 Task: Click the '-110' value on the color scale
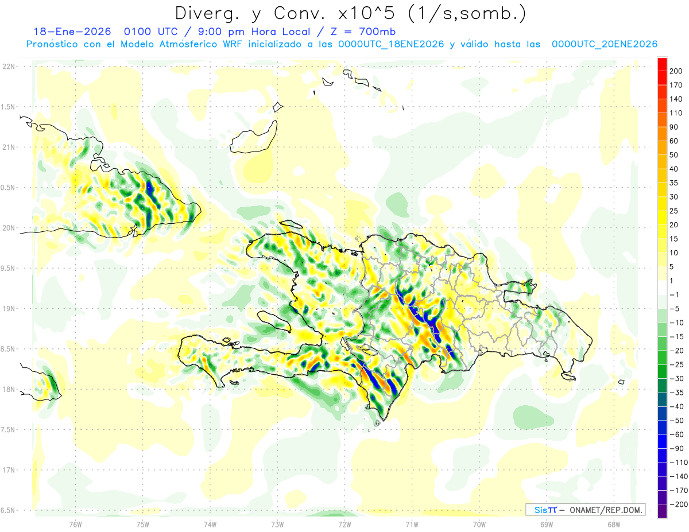[x=678, y=463]
